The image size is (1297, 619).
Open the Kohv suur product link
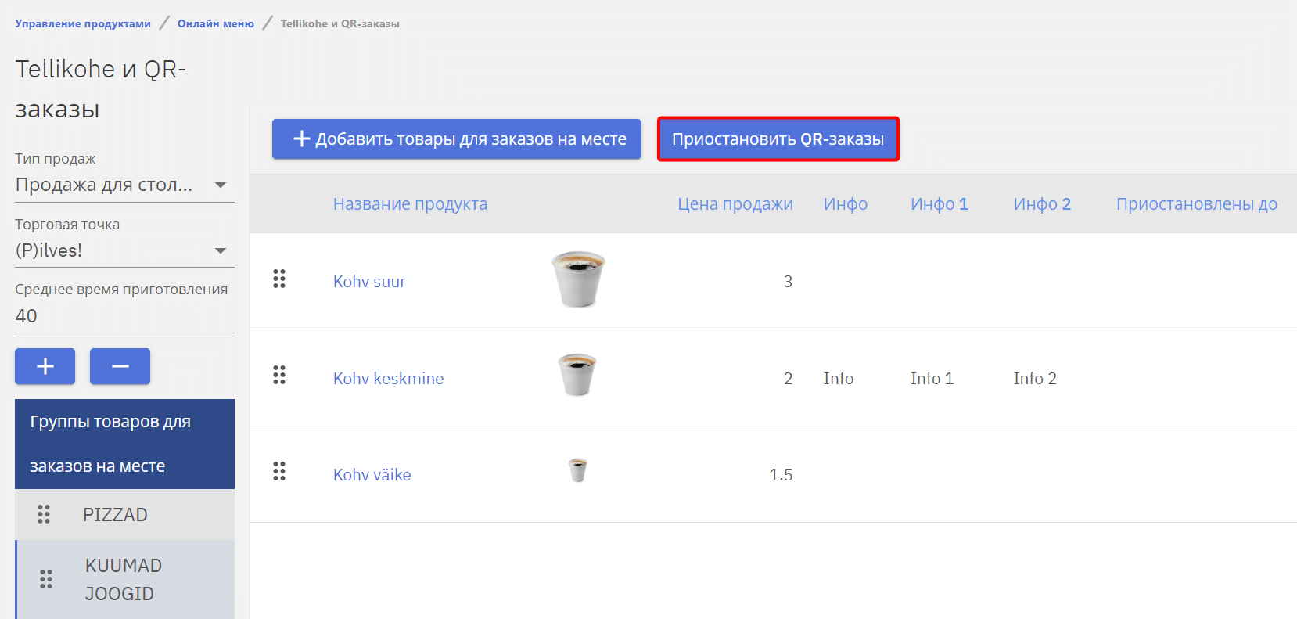click(369, 282)
